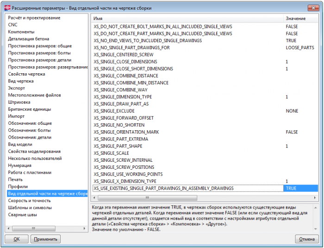Image resolution: width=324 pixels, height=248 pixels.
Task: Click the Tekla icon in the title bar
Action: coord(7,8)
